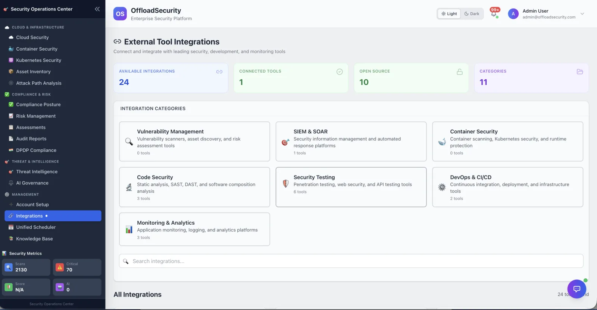Click the target icon in SIEM & SOAR card

click(285, 142)
